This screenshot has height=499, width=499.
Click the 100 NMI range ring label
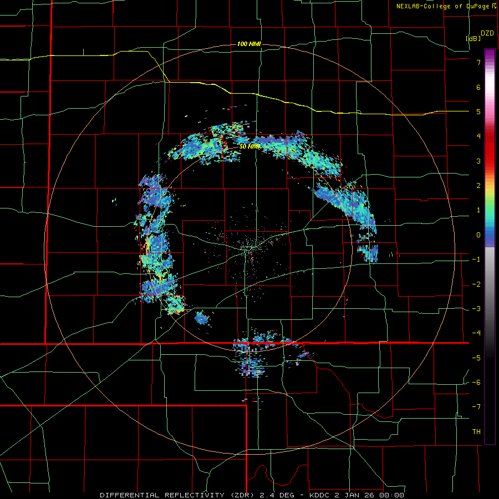tap(249, 44)
